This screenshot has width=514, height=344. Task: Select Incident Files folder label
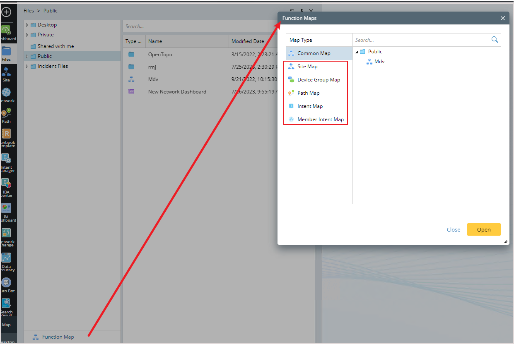[53, 66]
